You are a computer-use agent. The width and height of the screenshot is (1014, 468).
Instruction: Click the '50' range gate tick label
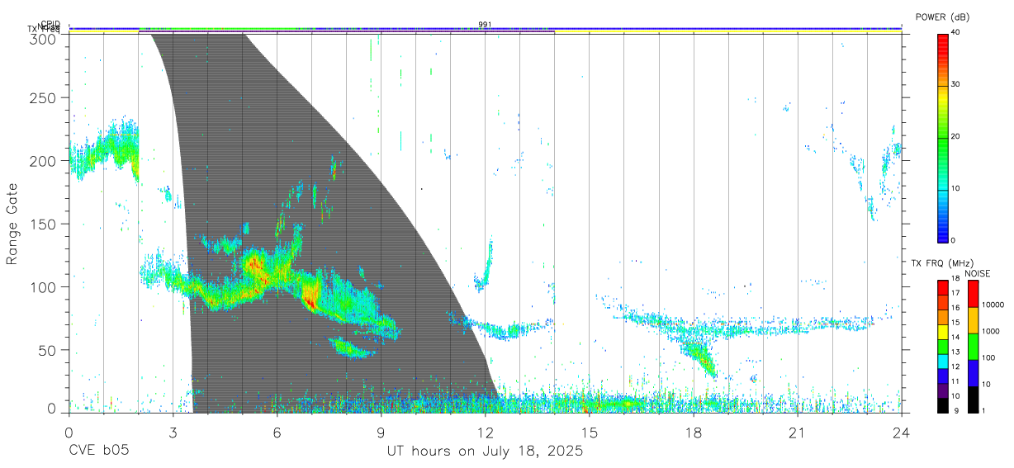coord(49,350)
